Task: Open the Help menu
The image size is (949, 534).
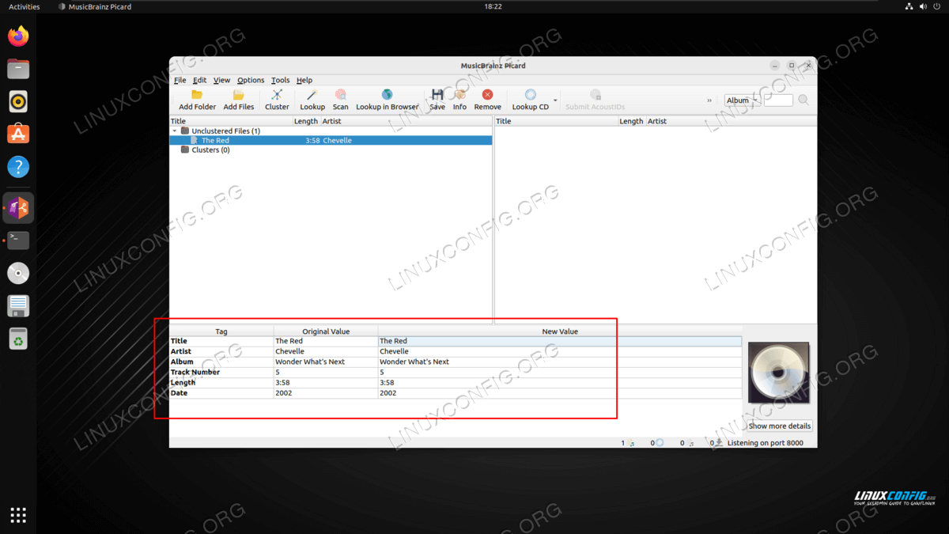Action: click(x=304, y=80)
